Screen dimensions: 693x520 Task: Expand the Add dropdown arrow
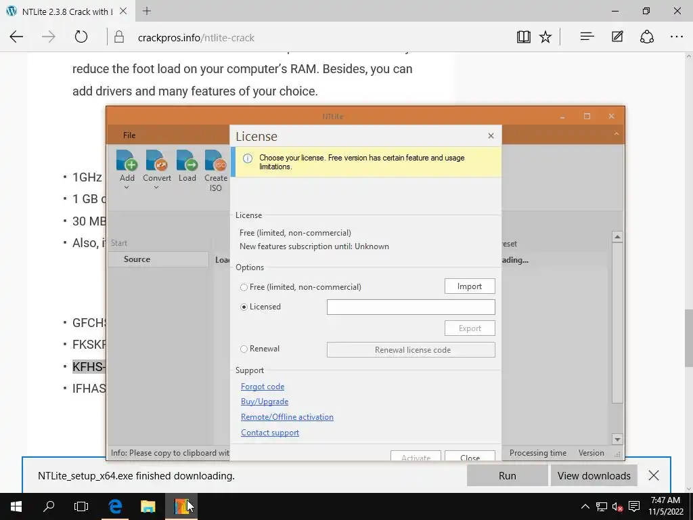click(x=127, y=188)
